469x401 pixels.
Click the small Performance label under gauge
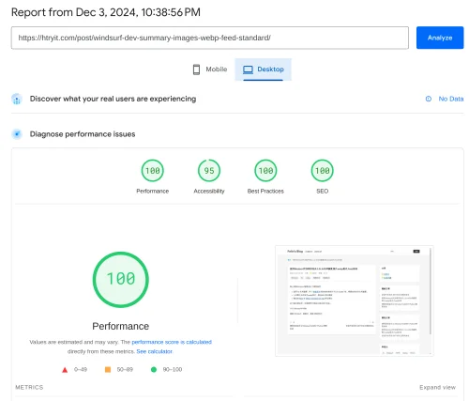point(153,191)
